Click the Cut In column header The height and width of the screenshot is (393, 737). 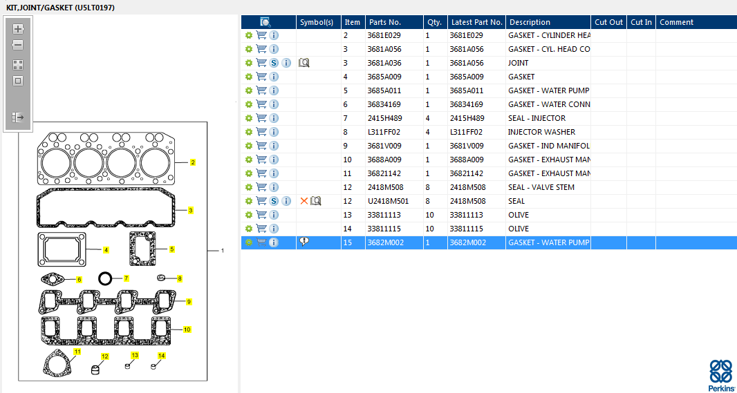[641, 22]
